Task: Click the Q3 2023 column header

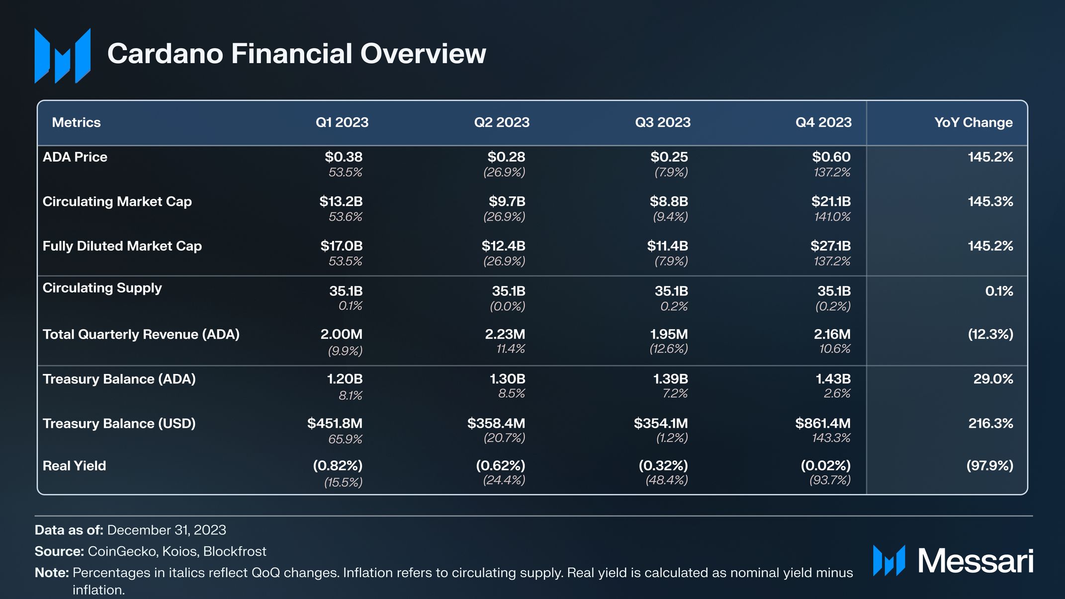Action: 662,122
